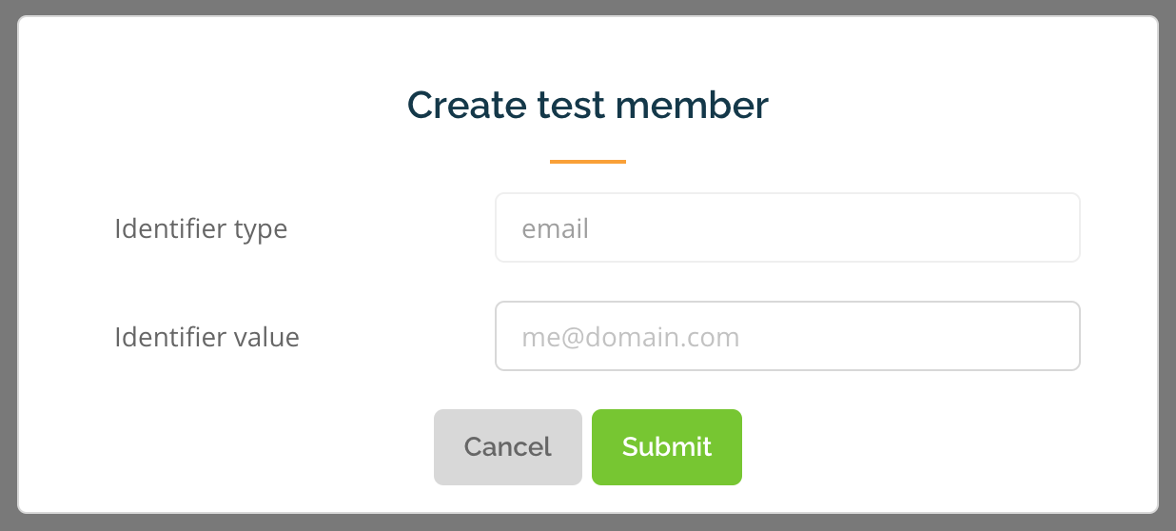Place cursor in the me@domain.com box
This screenshot has height=531, width=1176.
(788, 336)
